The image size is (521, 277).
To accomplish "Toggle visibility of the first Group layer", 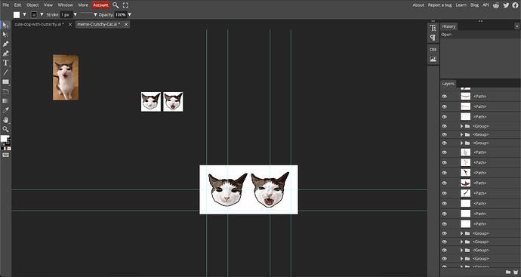I will [444, 126].
